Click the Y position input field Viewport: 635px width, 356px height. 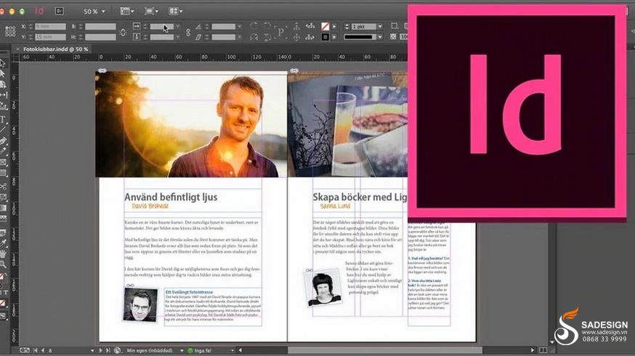coord(50,37)
